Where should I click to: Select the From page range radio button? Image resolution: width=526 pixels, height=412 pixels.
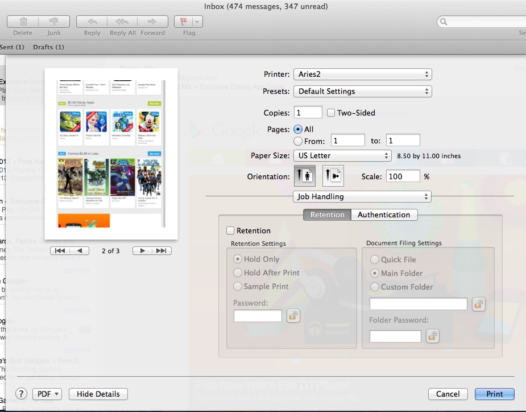(297, 141)
